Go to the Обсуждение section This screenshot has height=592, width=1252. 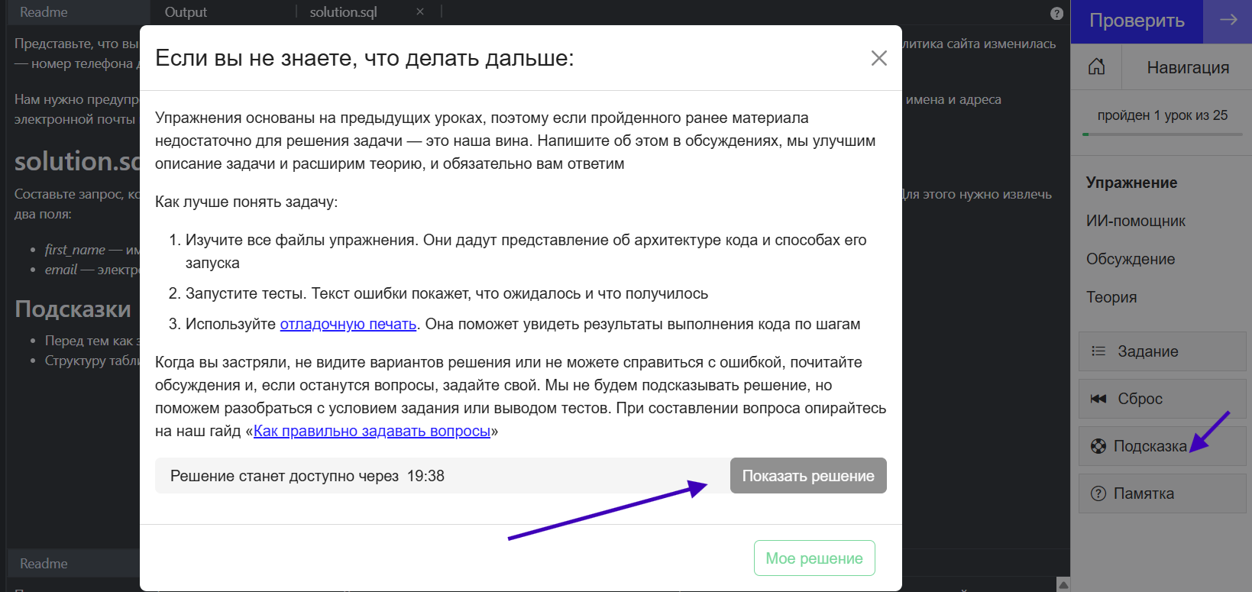(1130, 259)
